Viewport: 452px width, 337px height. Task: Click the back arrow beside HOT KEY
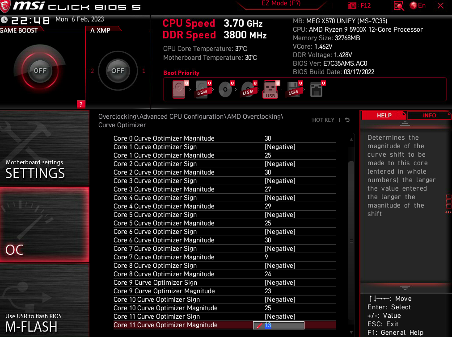pyautogui.click(x=347, y=120)
